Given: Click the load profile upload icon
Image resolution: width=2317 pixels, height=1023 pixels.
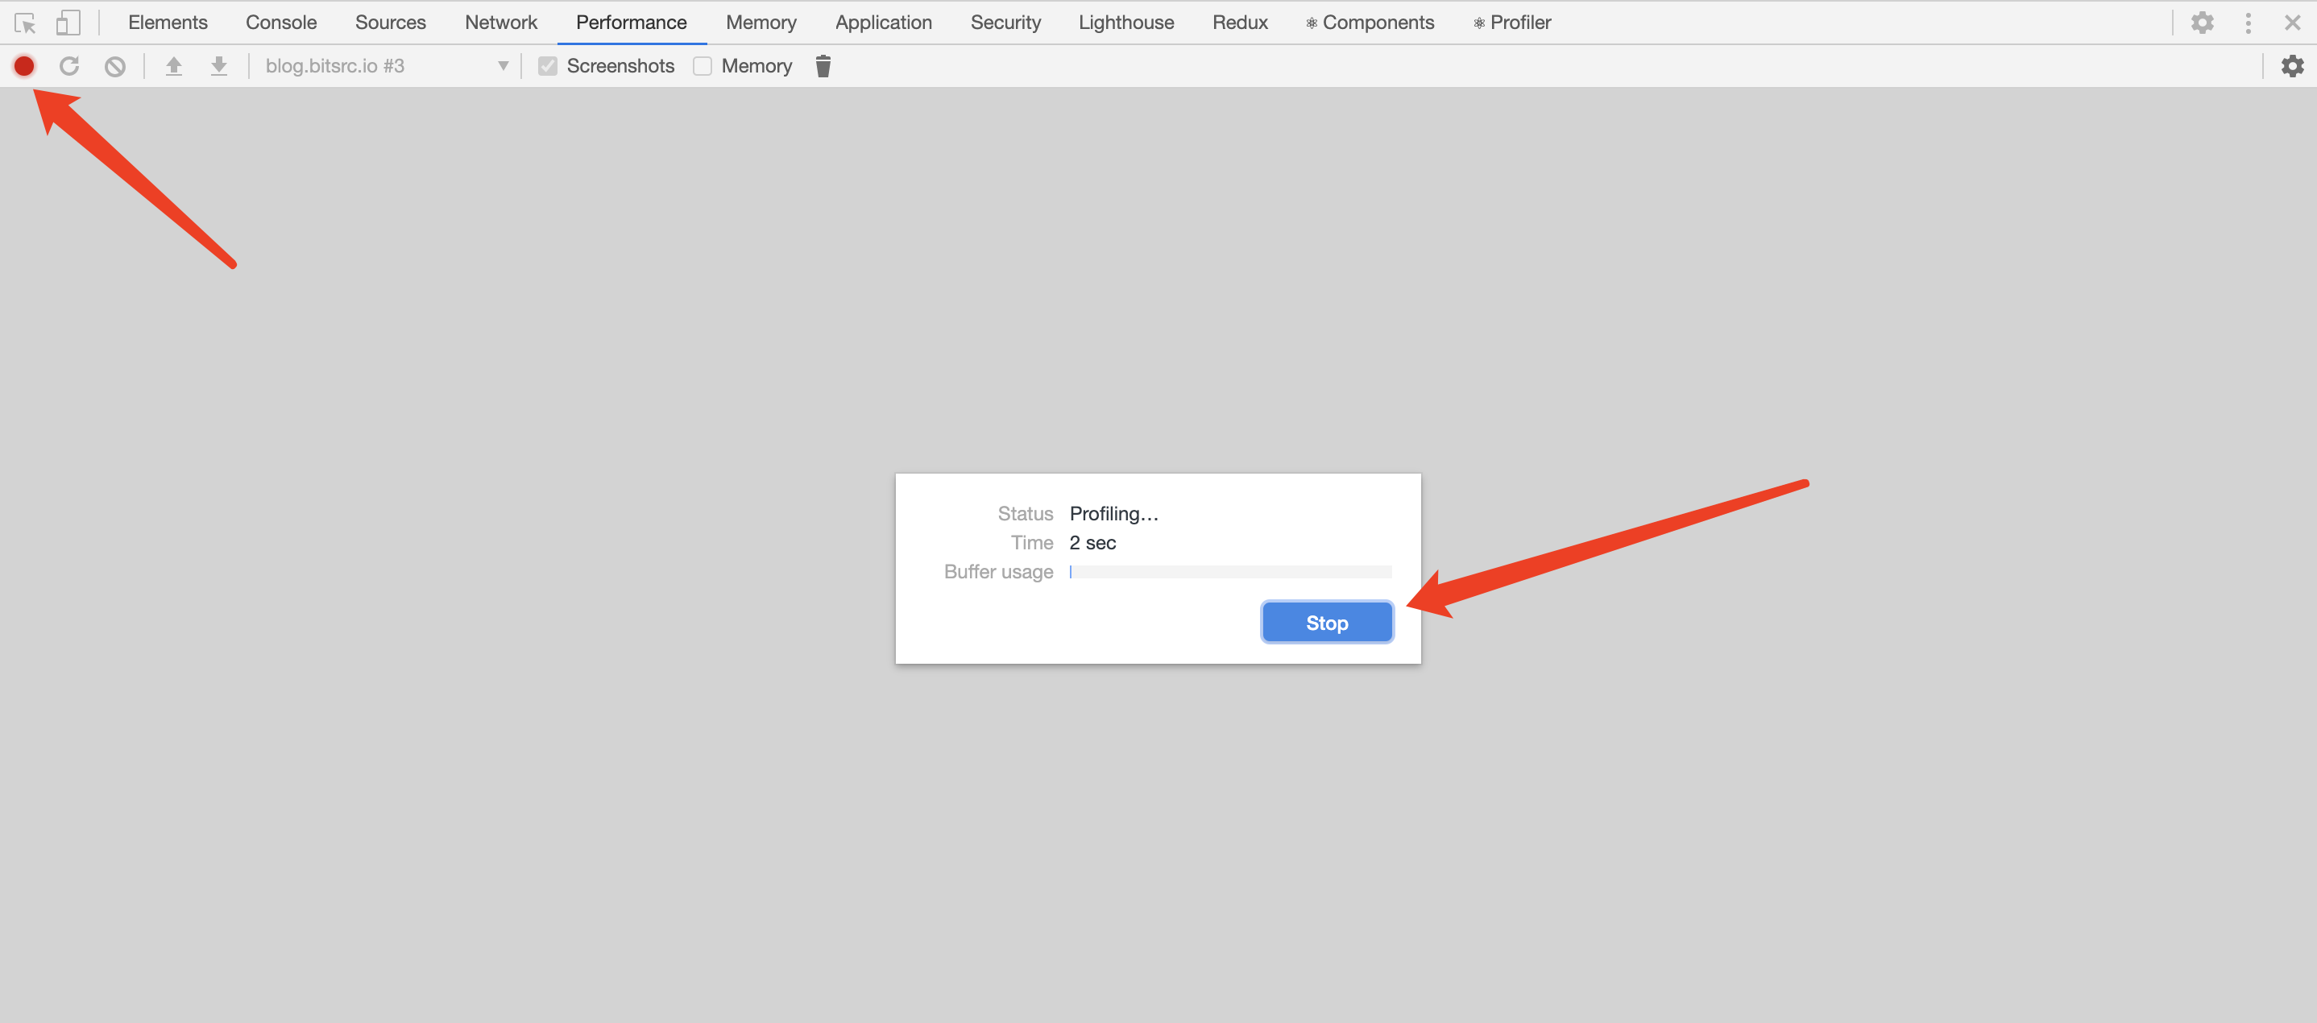Looking at the screenshot, I should tap(173, 65).
